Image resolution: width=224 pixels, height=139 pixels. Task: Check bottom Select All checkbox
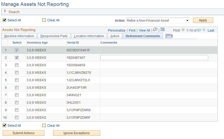pos(5,125)
